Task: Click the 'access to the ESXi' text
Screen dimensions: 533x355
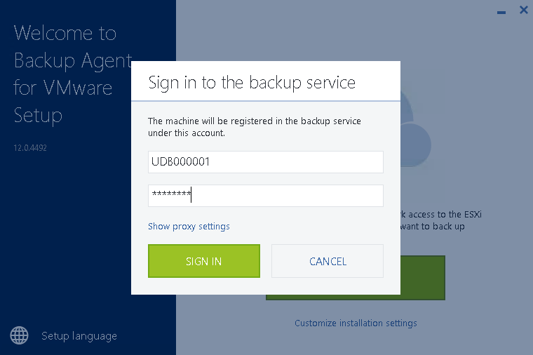Action: coord(441,215)
